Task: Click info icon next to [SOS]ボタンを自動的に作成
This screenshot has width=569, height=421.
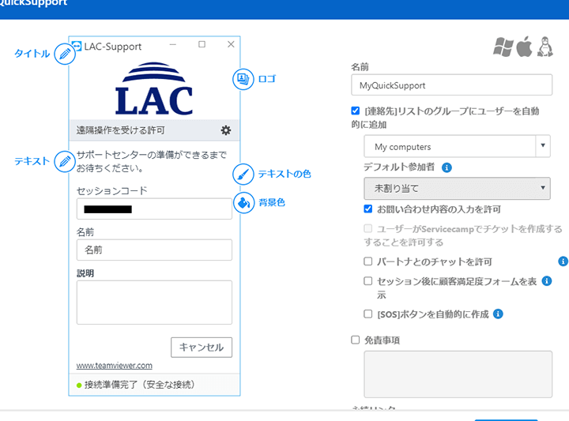Action: coord(498,314)
